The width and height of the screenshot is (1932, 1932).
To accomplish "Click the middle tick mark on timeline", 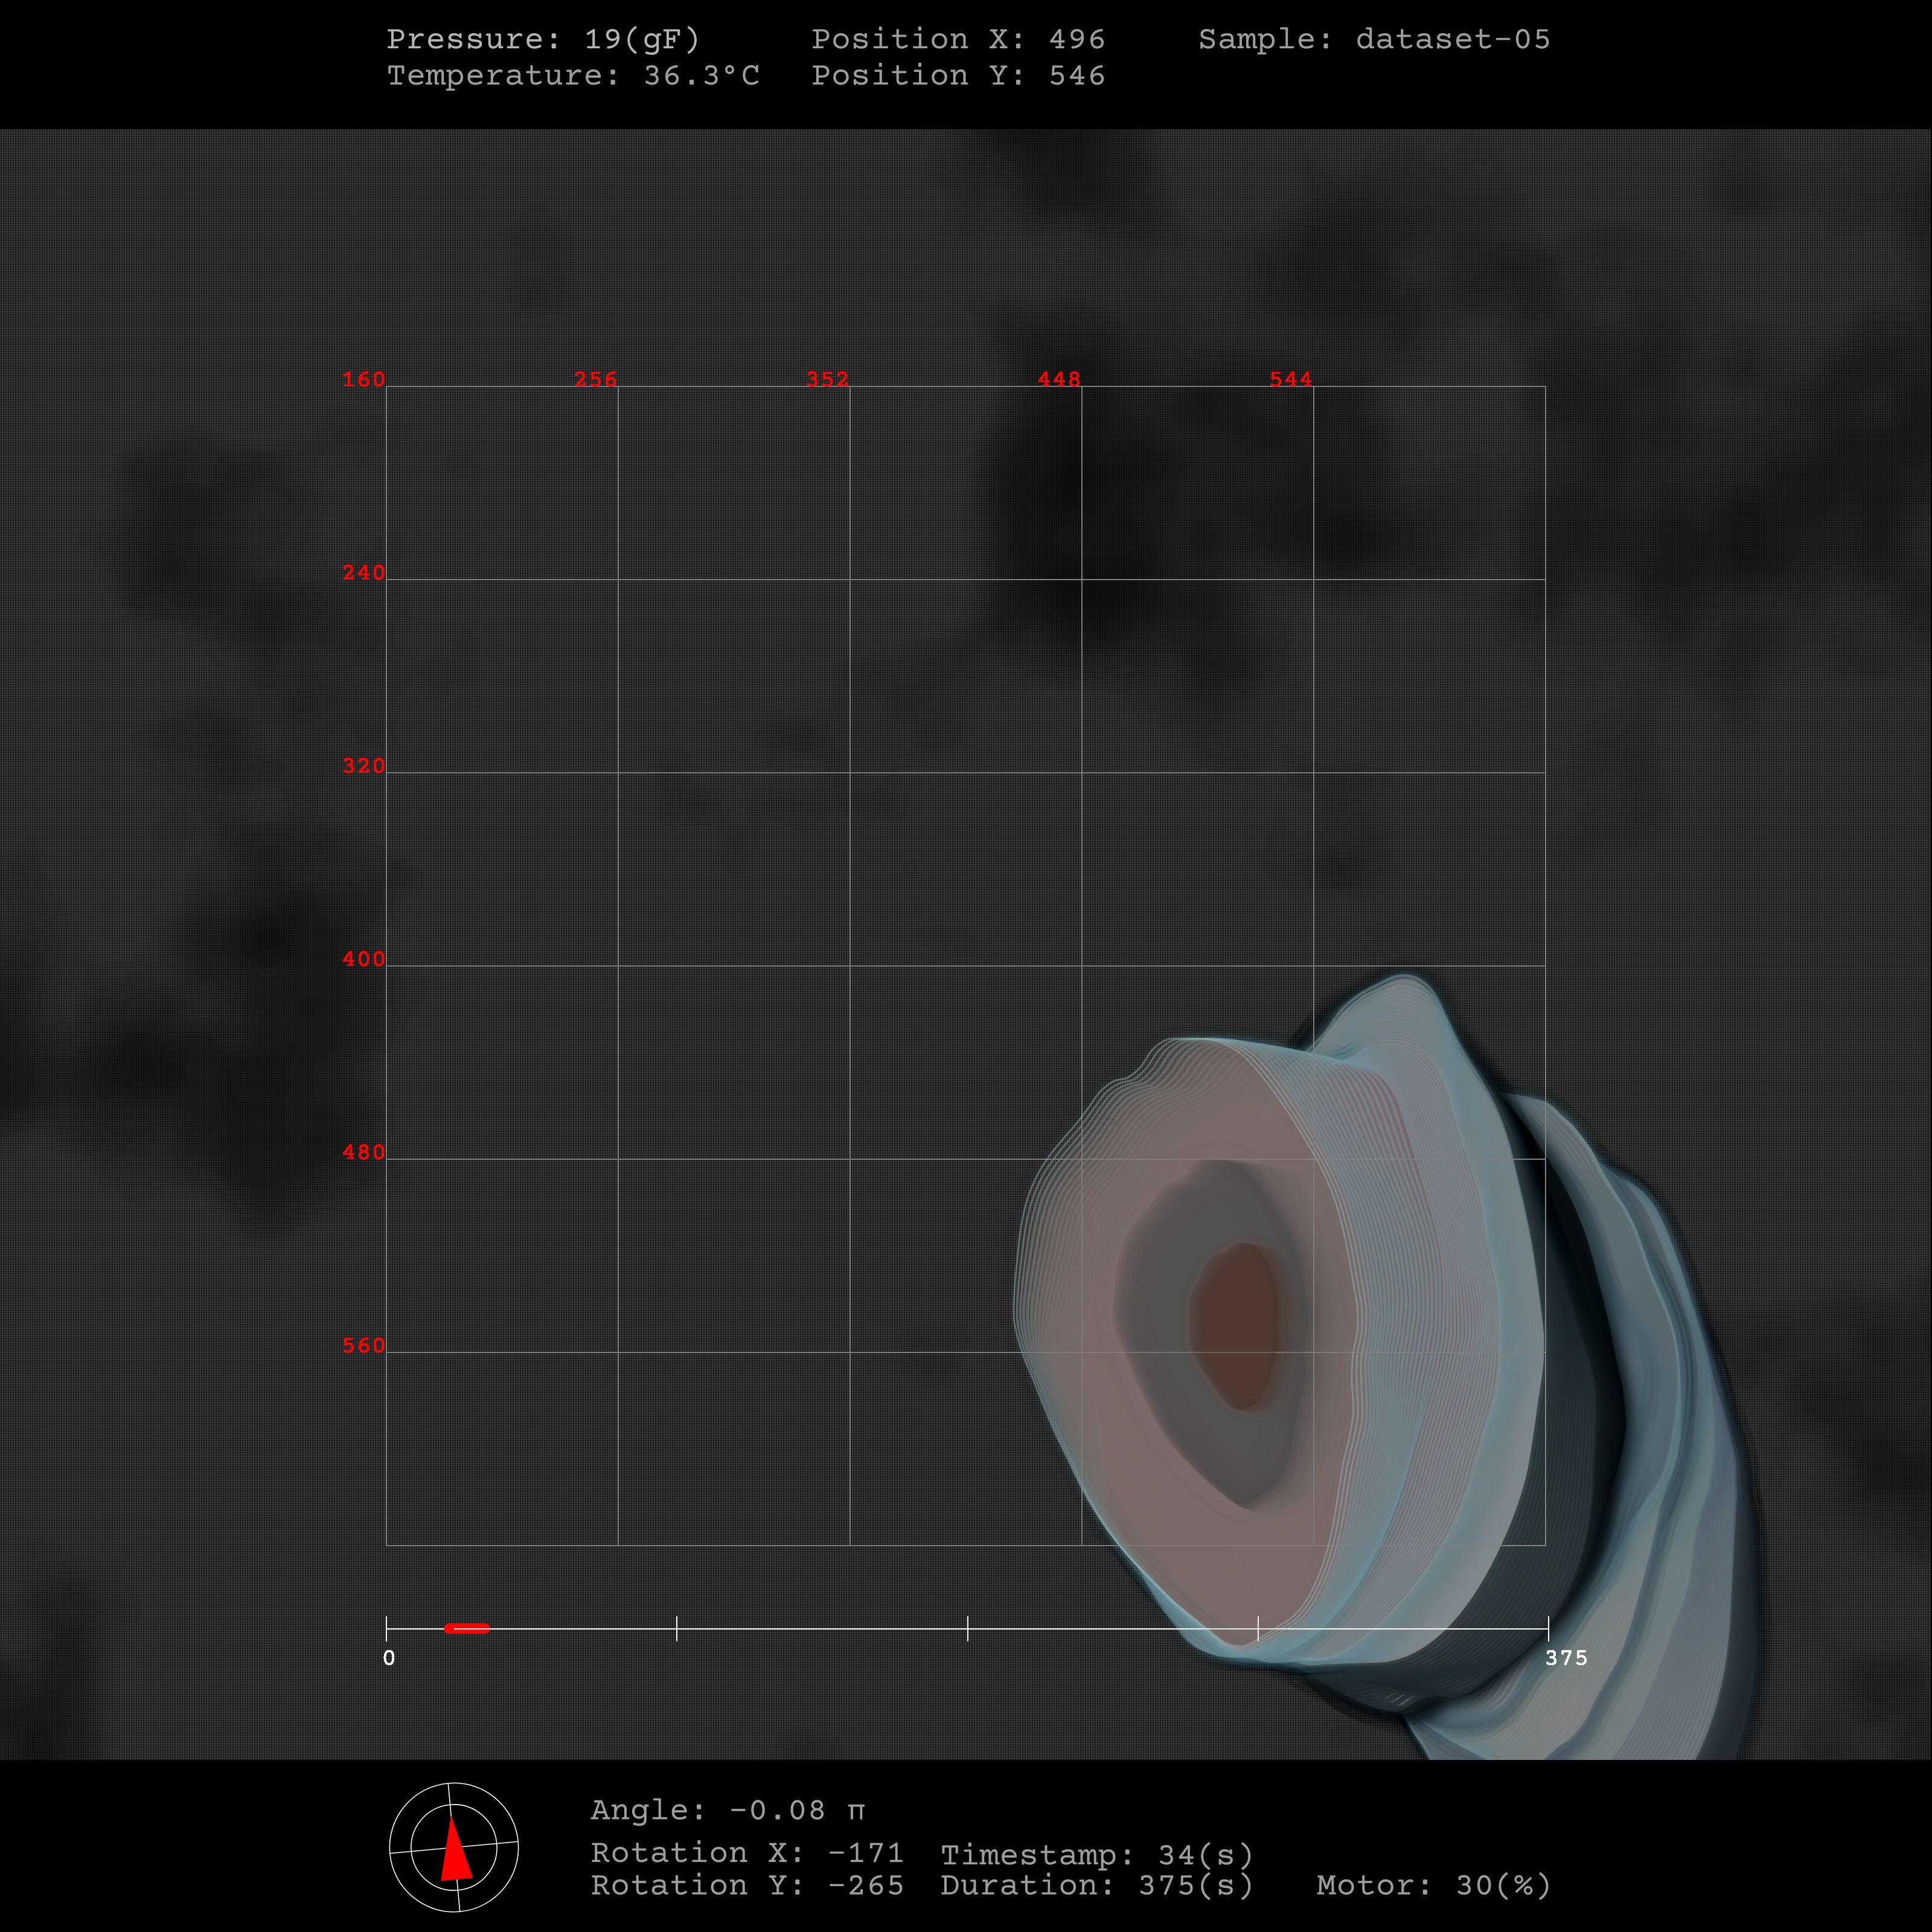I will (968, 1629).
